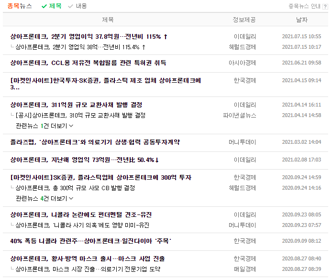Screen dimensions: 332x279
Task: Select the 정보제공 column header
Action: (x=244, y=20)
